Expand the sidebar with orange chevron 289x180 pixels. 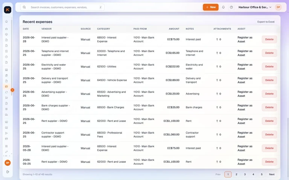(x=12, y=90)
